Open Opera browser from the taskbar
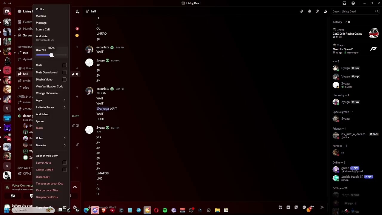 156,210
